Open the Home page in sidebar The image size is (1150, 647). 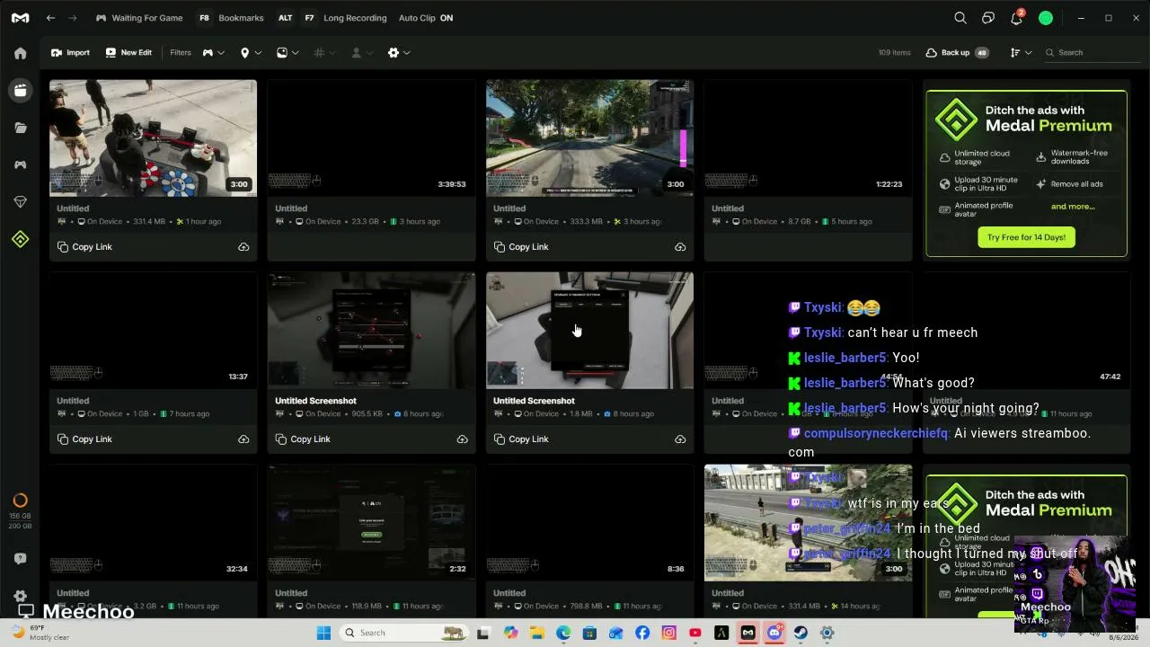20,53
